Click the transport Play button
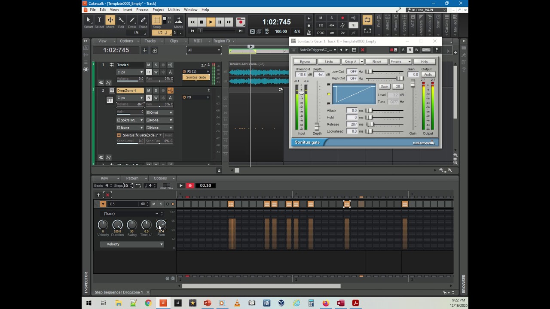The image size is (550, 309). click(211, 22)
